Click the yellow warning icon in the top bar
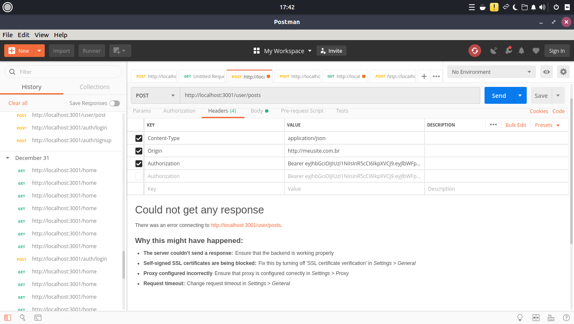The image size is (574, 324). coord(494,7)
